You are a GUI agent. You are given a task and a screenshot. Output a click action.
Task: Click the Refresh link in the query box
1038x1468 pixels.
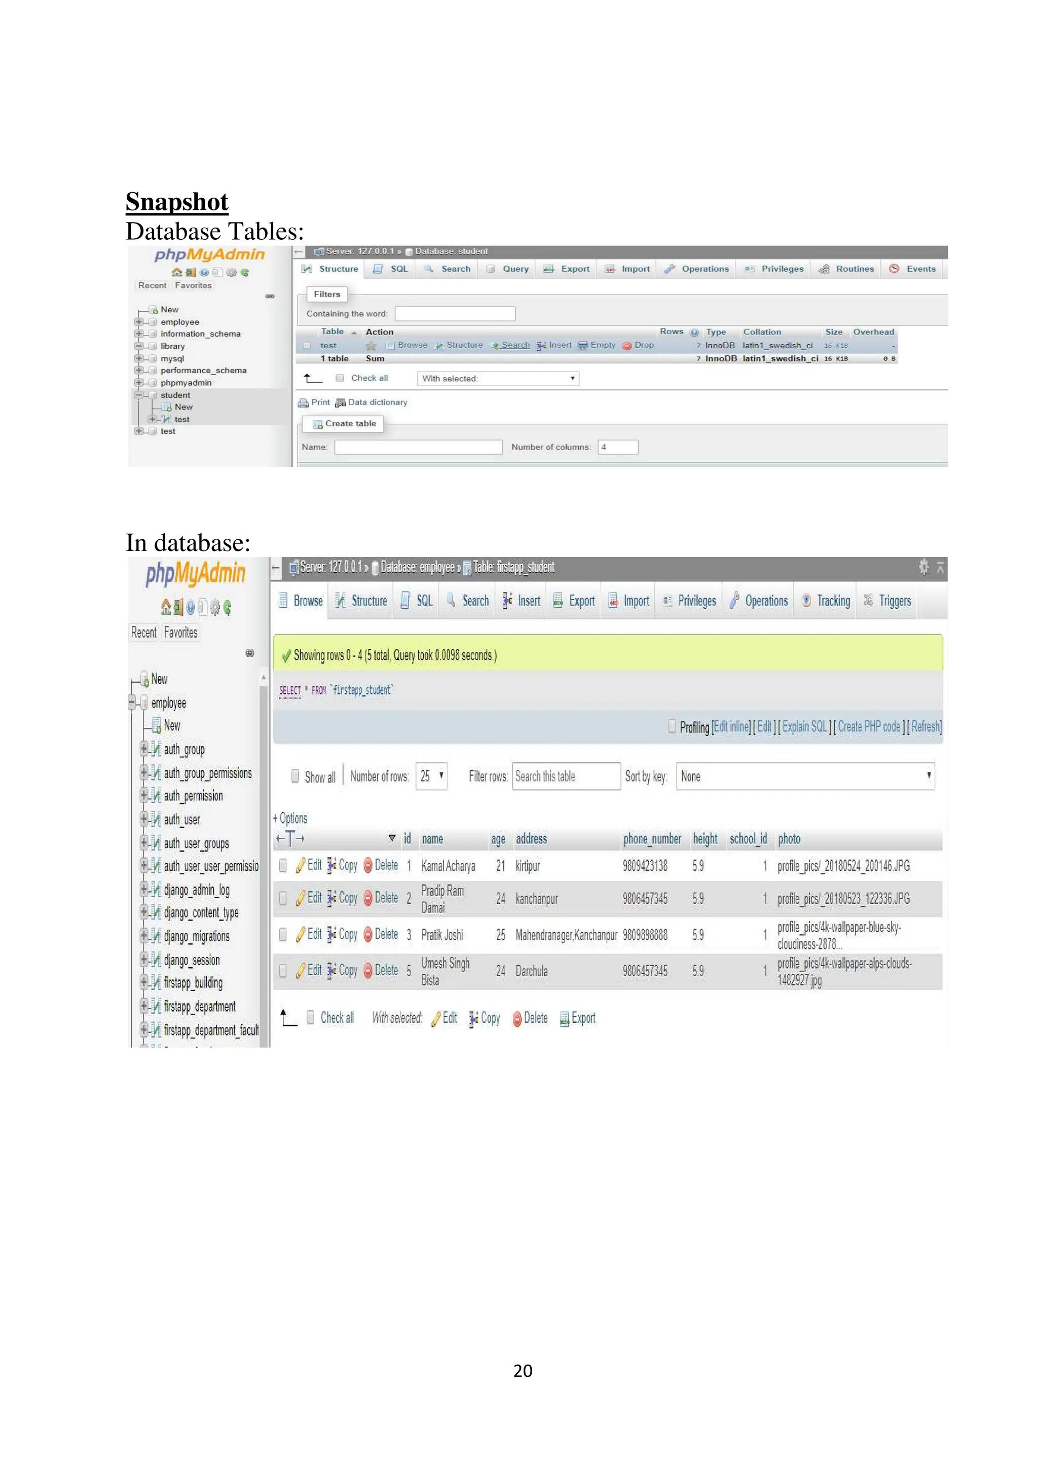pos(925,726)
